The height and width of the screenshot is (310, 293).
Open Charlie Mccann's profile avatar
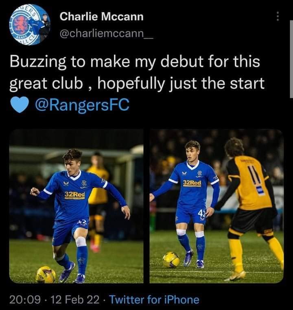tap(30, 25)
